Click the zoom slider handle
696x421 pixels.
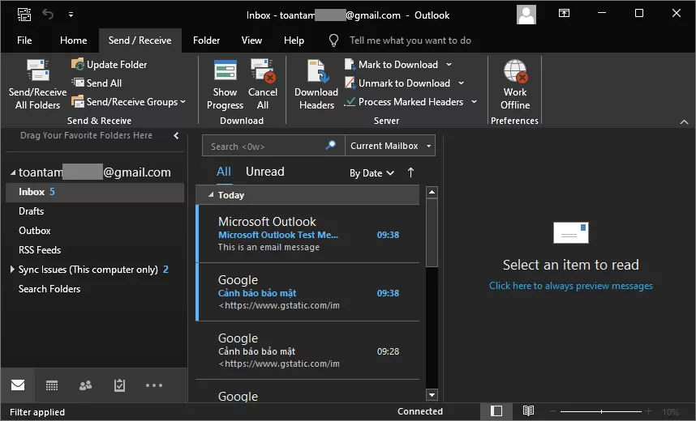[x=601, y=412]
